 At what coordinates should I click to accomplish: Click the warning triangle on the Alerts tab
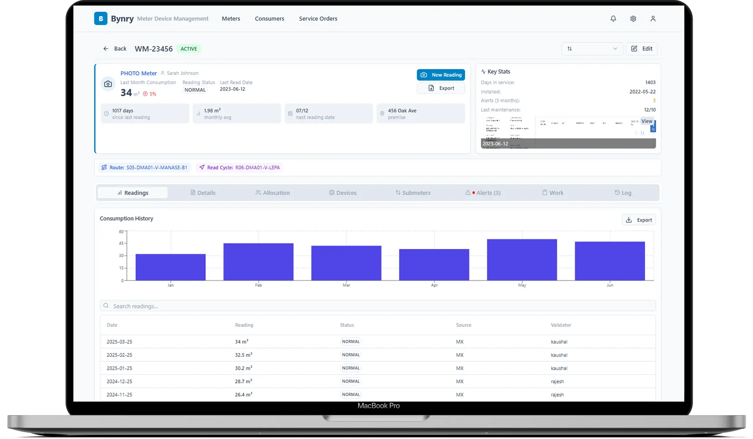point(467,192)
